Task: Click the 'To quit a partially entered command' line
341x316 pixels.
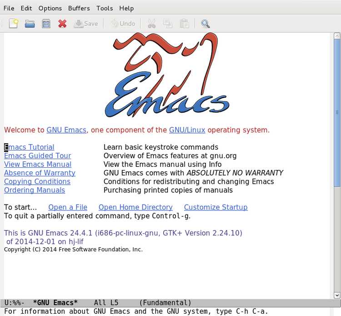Action: 97,216
